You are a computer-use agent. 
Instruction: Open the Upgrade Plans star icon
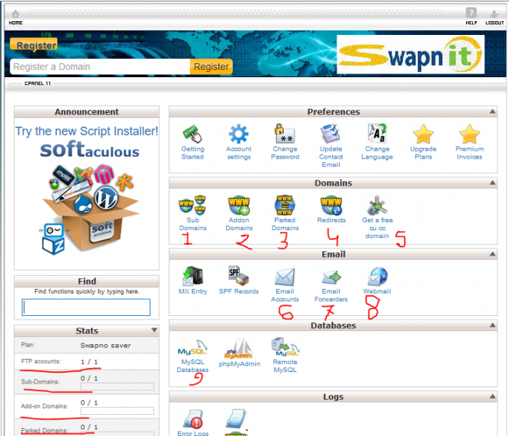[x=423, y=134]
